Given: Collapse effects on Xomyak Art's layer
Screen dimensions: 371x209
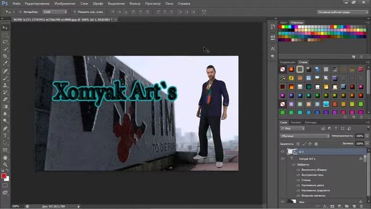Looking at the screenshot, I should click(x=365, y=158).
